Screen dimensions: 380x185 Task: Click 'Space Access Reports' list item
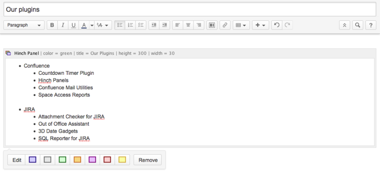point(64,95)
